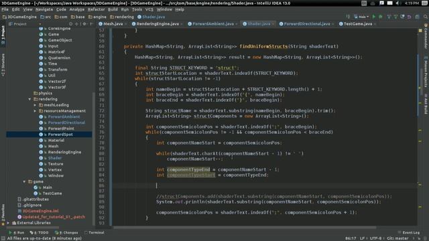The width and height of the screenshot is (429, 241).
Task: Toggle tool window buttons icon in status bar
Action: pyautogui.click(x=3, y=238)
